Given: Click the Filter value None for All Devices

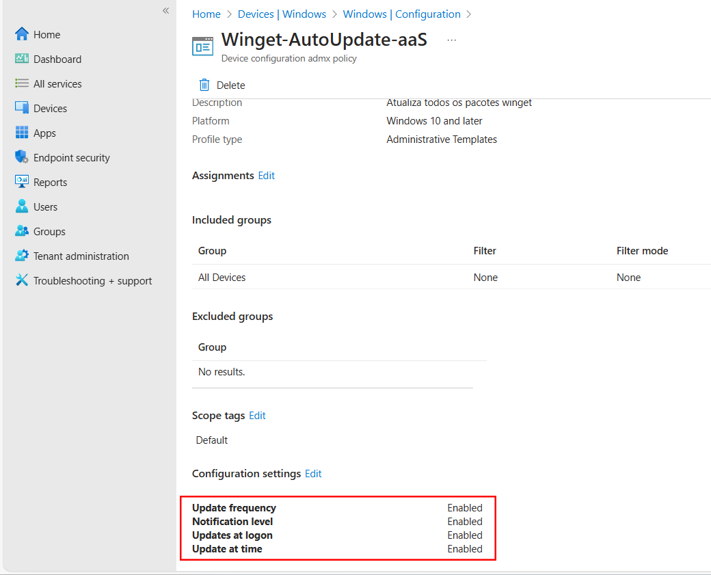Looking at the screenshot, I should point(485,278).
